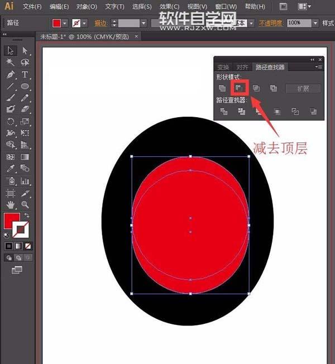Set fill to None mode button
The height and width of the screenshot is (364, 335).
28,246
